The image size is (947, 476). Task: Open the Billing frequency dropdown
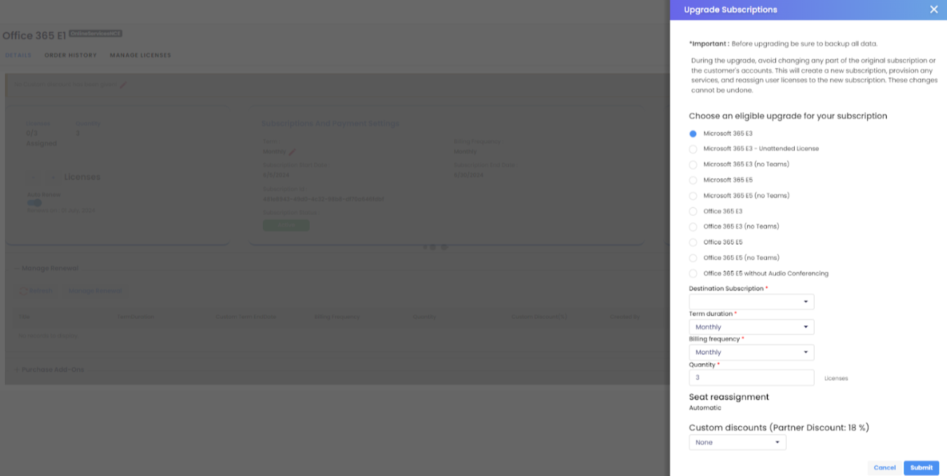tap(751, 352)
